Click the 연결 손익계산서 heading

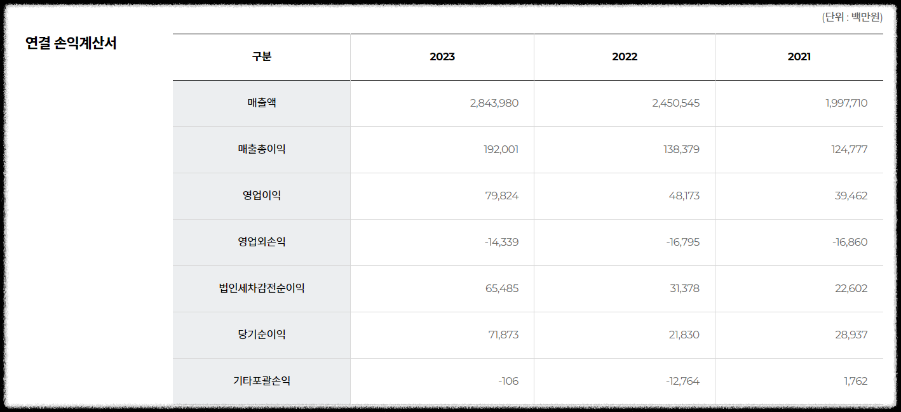pyautogui.click(x=71, y=43)
